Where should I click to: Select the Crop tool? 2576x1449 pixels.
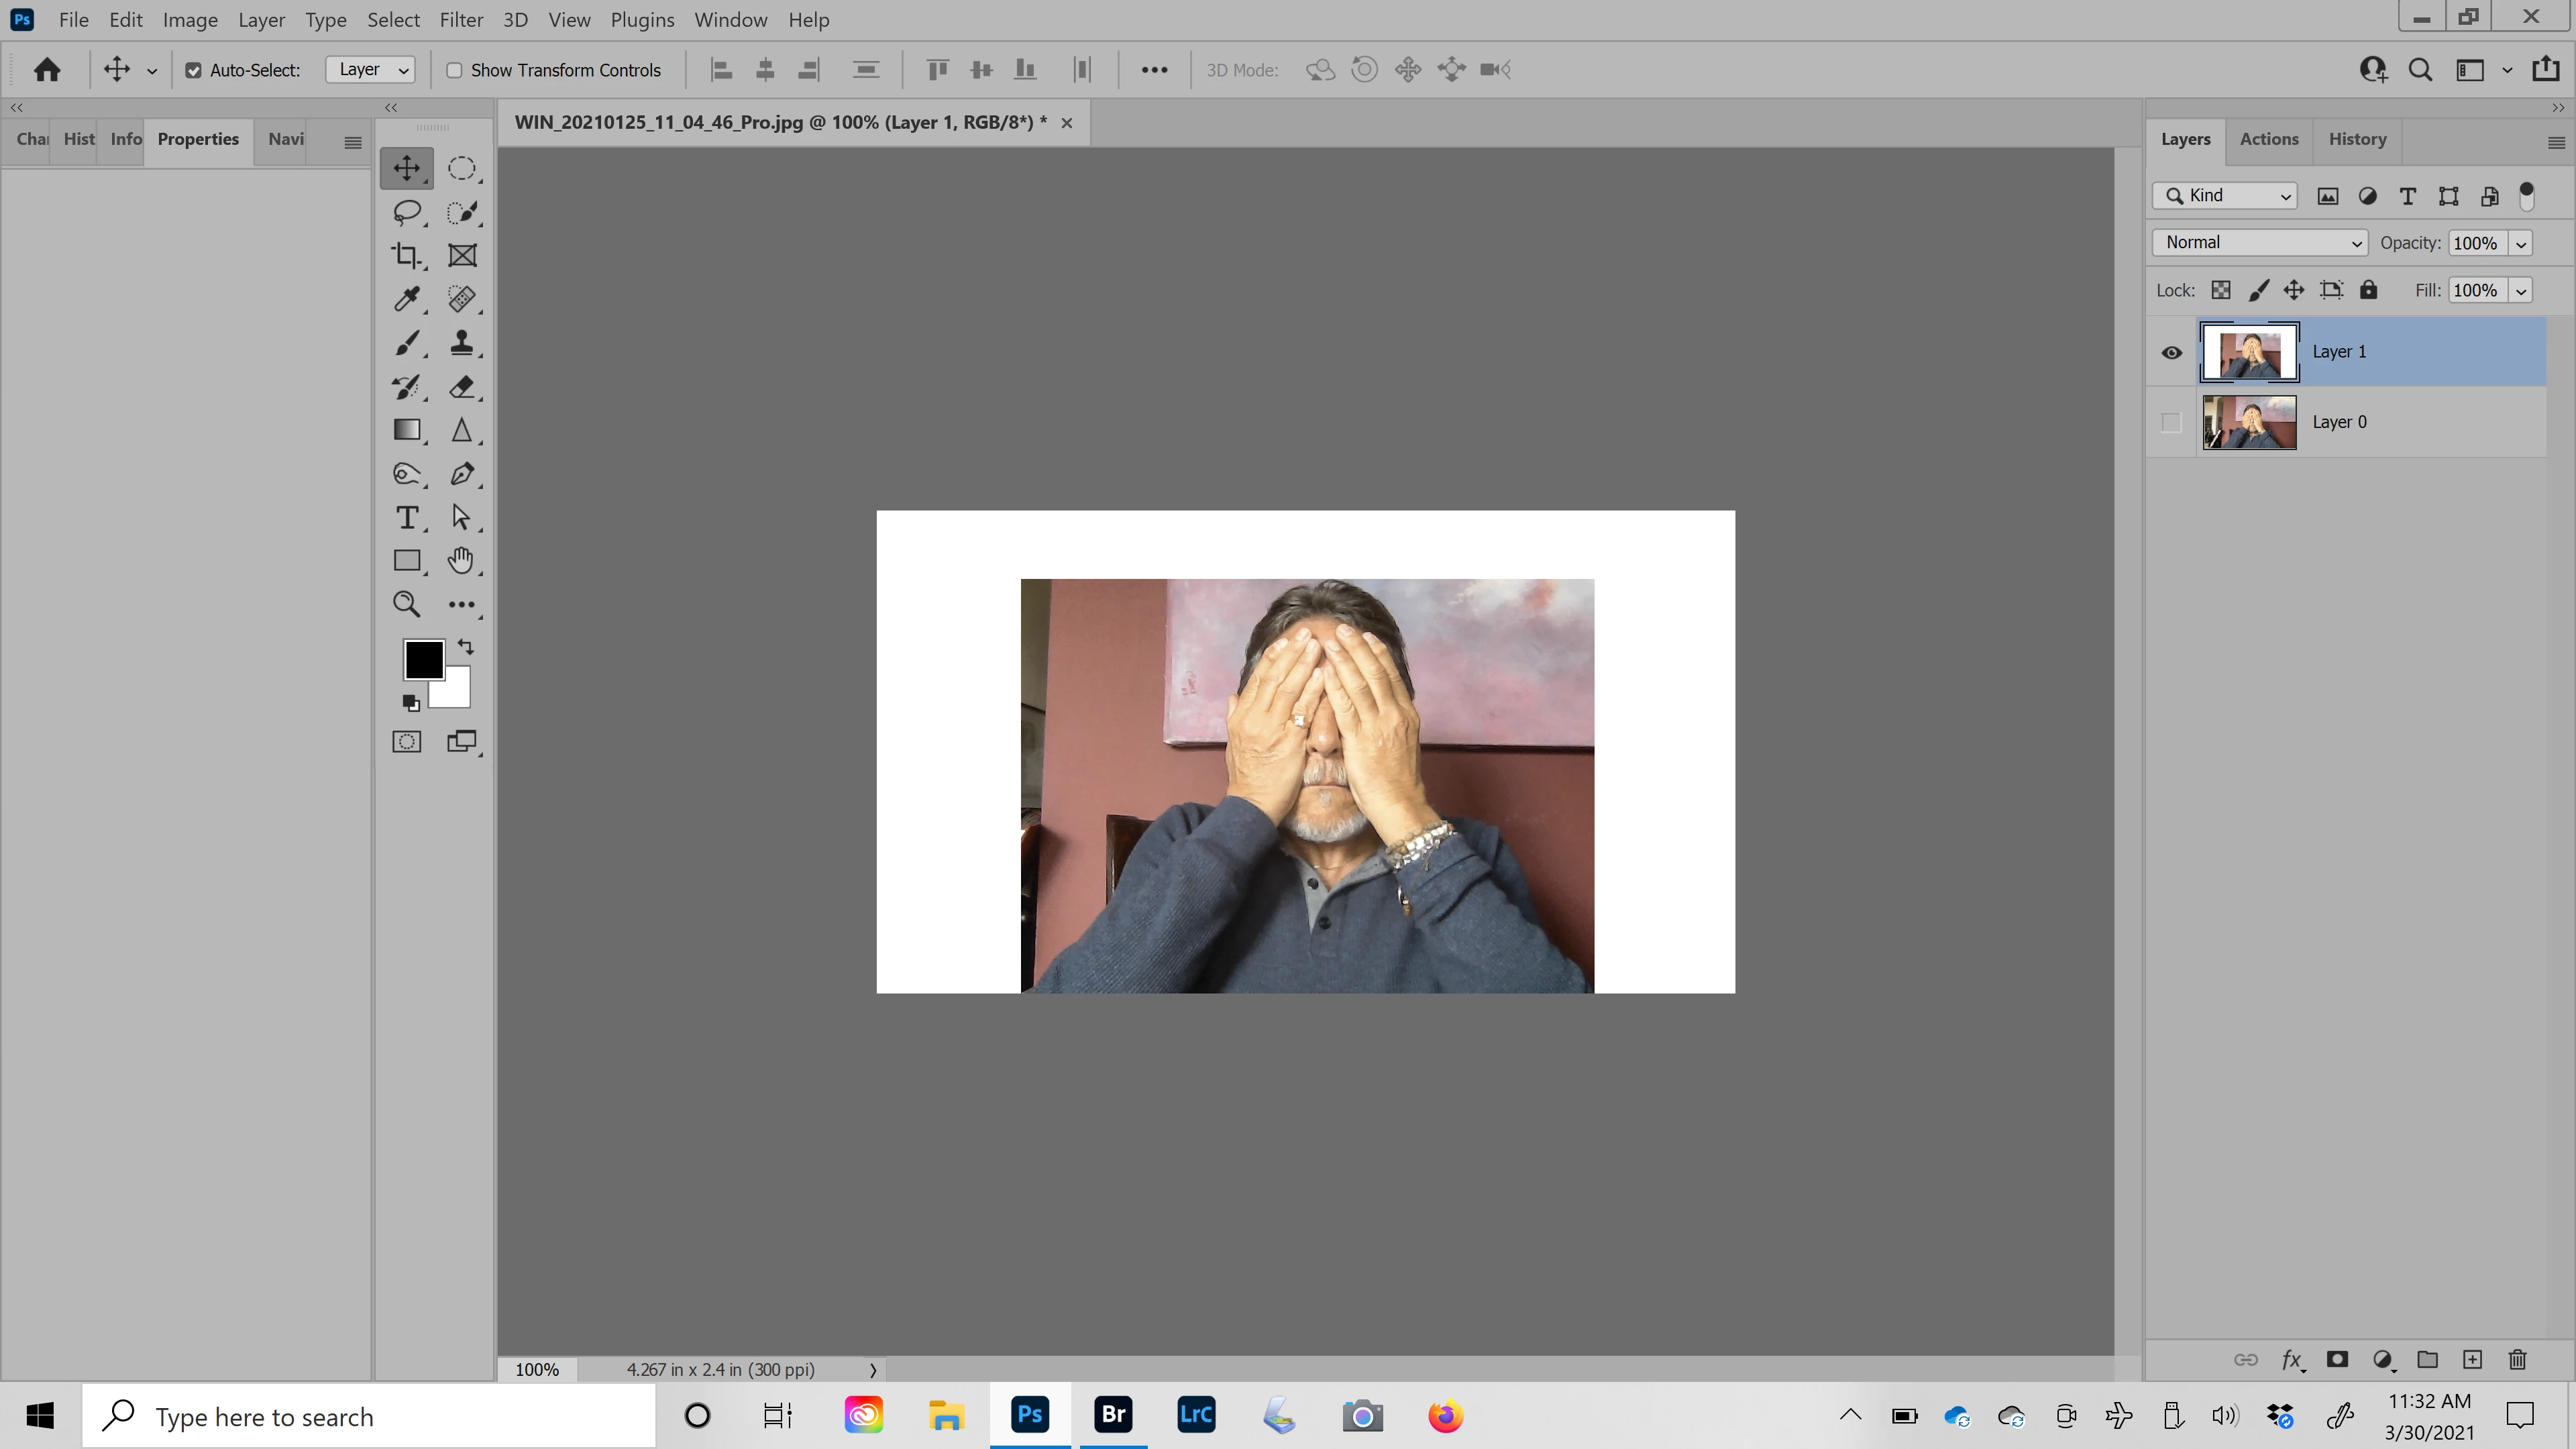[406, 256]
